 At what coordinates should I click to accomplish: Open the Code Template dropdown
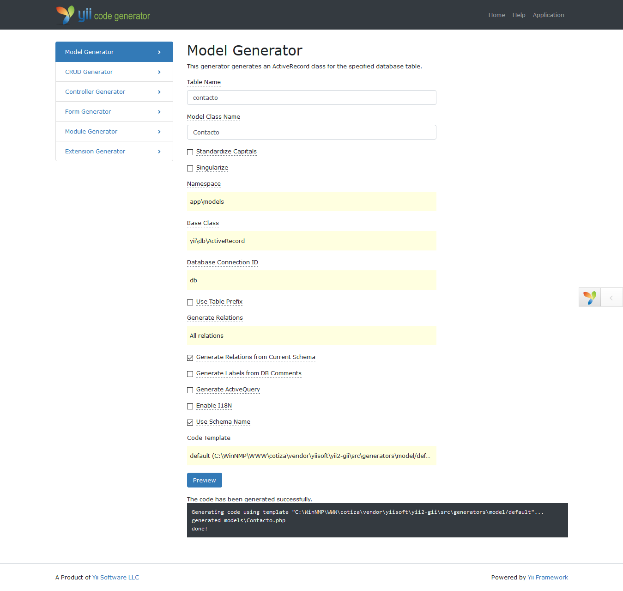[311, 456]
